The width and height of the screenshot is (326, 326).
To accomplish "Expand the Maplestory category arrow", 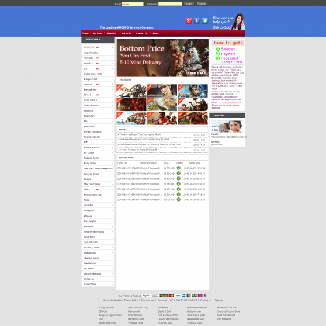I will coord(113,116).
